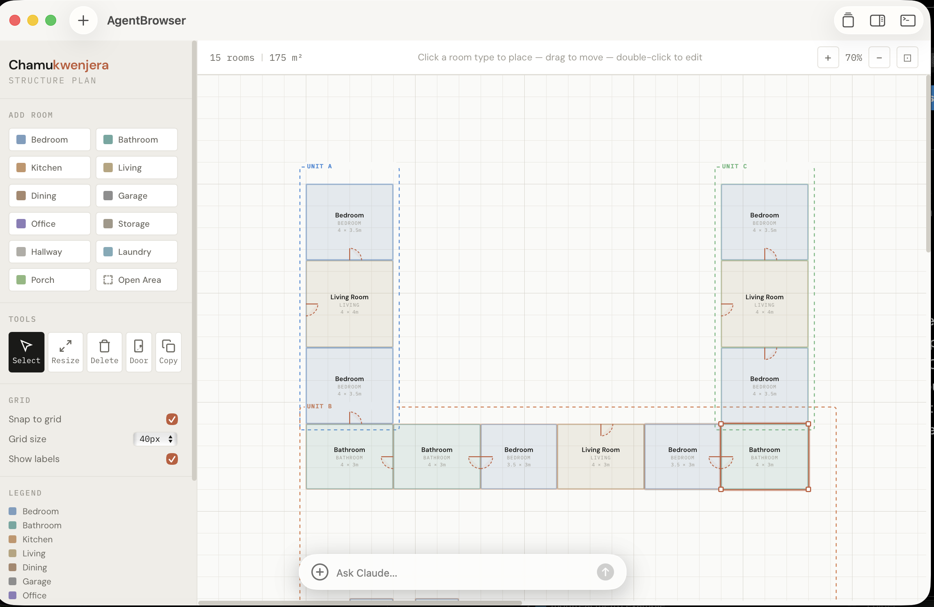This screenshot has height=607, width=934.
Task: Select the Door placement tool
Action: click(x=139, y=352)
